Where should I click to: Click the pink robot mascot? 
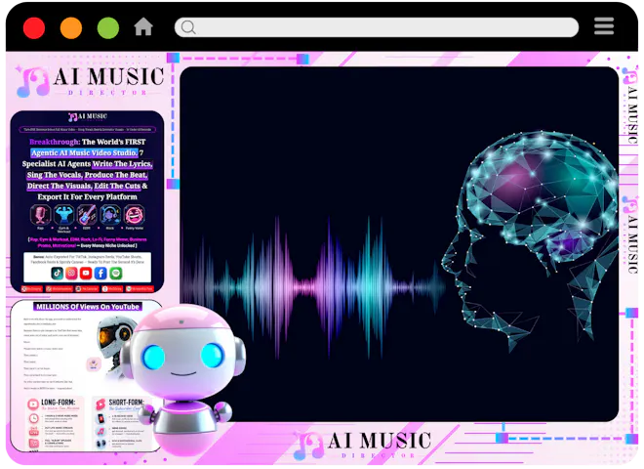click(x=184, y=380)
